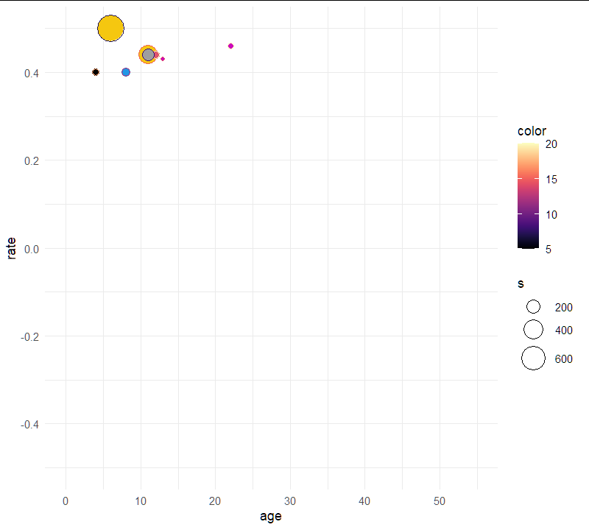Image resolution: width=589 pixels, height=530 pixels.
Task: Click the y-axis tick label -0.2
Action: coord(29,337)
